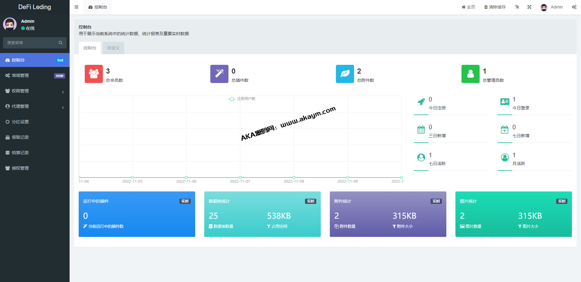Click the rocket icon for today's registrations
The width and height of the screenshot is (581, 282).
pos(421,102)
